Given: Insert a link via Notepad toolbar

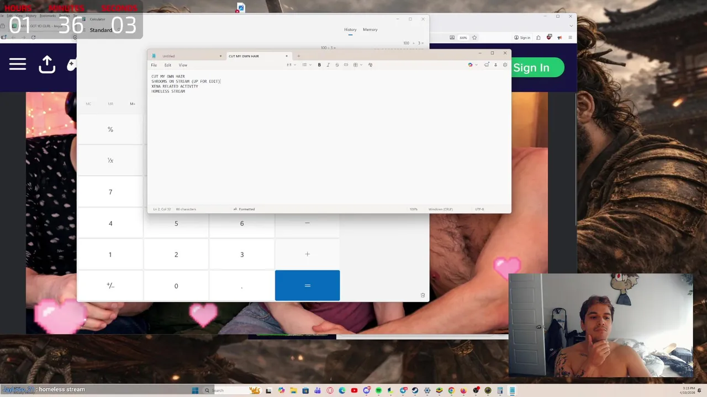Looking at the screenshot, I should click(x=346, y=65).
